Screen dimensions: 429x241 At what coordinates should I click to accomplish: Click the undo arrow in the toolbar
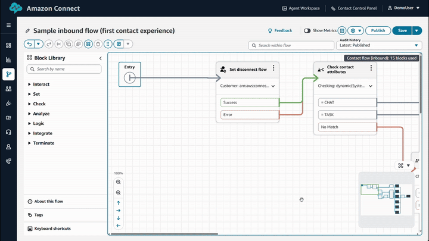(x=29, y=43)
